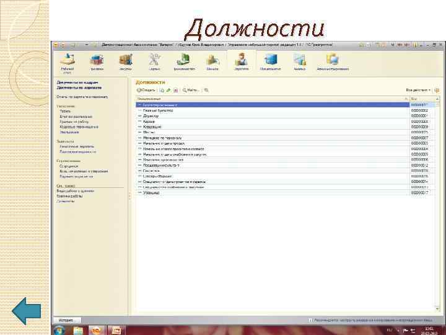Click the help icon beside Все действия
This screenshot has width=446, height=335.
[437, 91]
